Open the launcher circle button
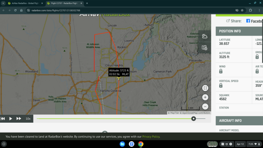The height and width of the screenshot is (148, 263). tap(4, 144)
